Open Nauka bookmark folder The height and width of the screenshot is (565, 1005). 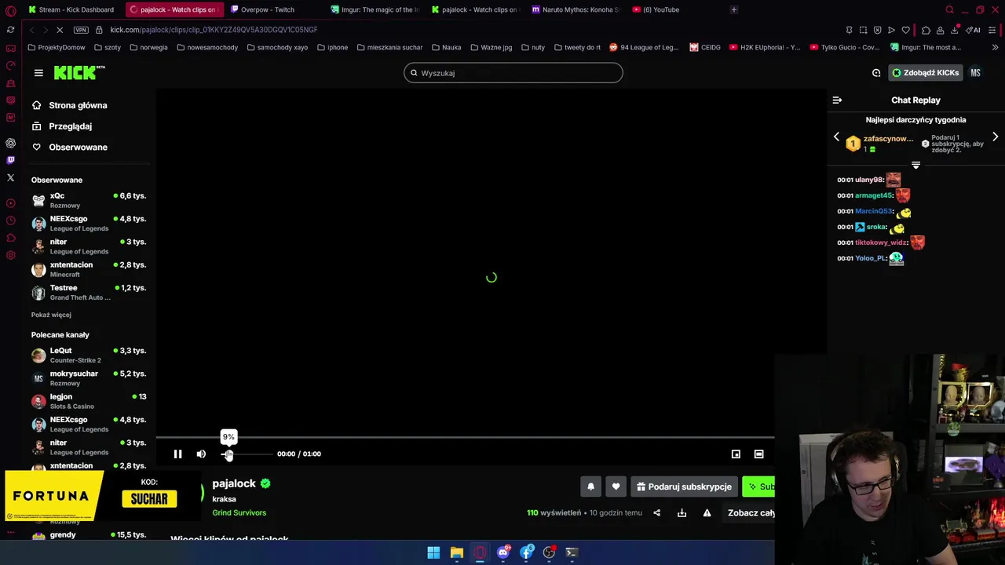pos(446,47)
